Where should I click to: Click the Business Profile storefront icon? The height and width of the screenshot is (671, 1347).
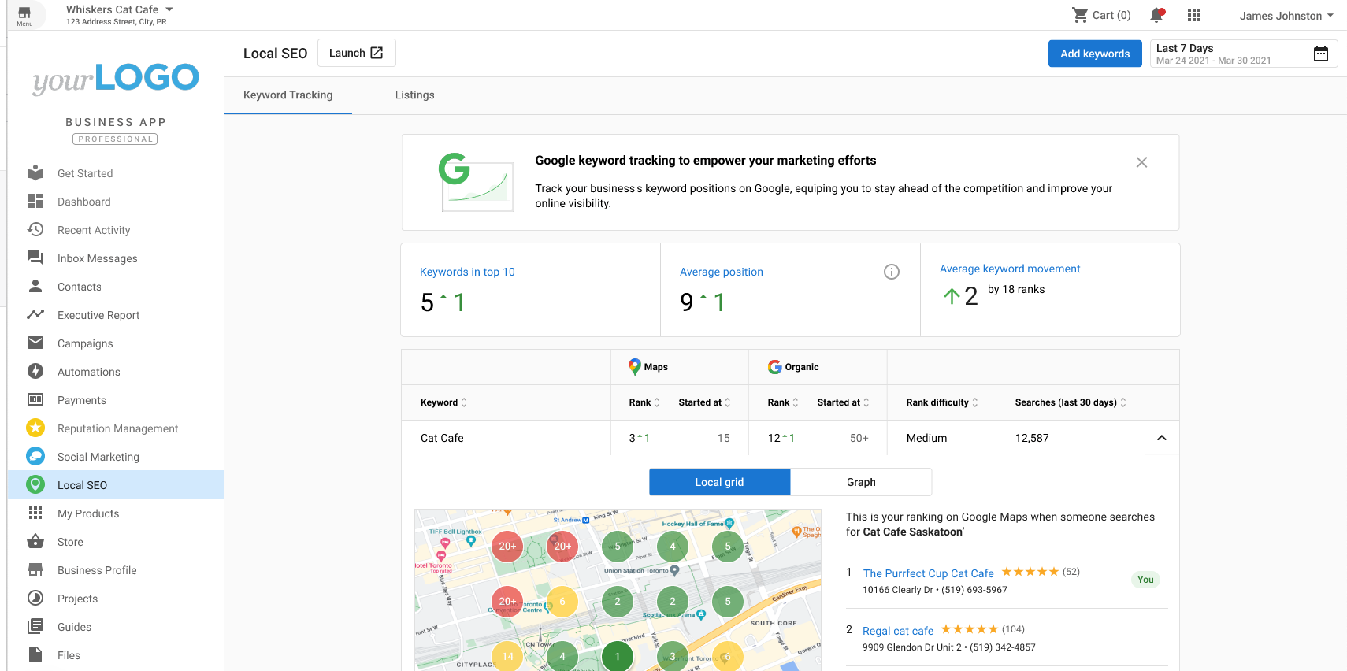(35, 570)
